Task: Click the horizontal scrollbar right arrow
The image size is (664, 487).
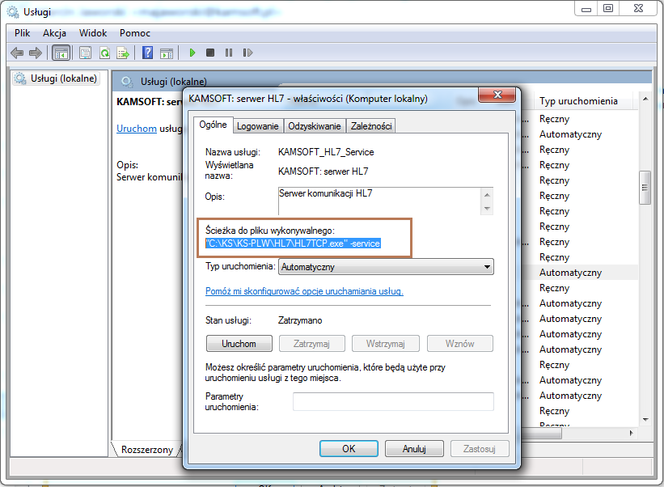Action: [632, 434]
